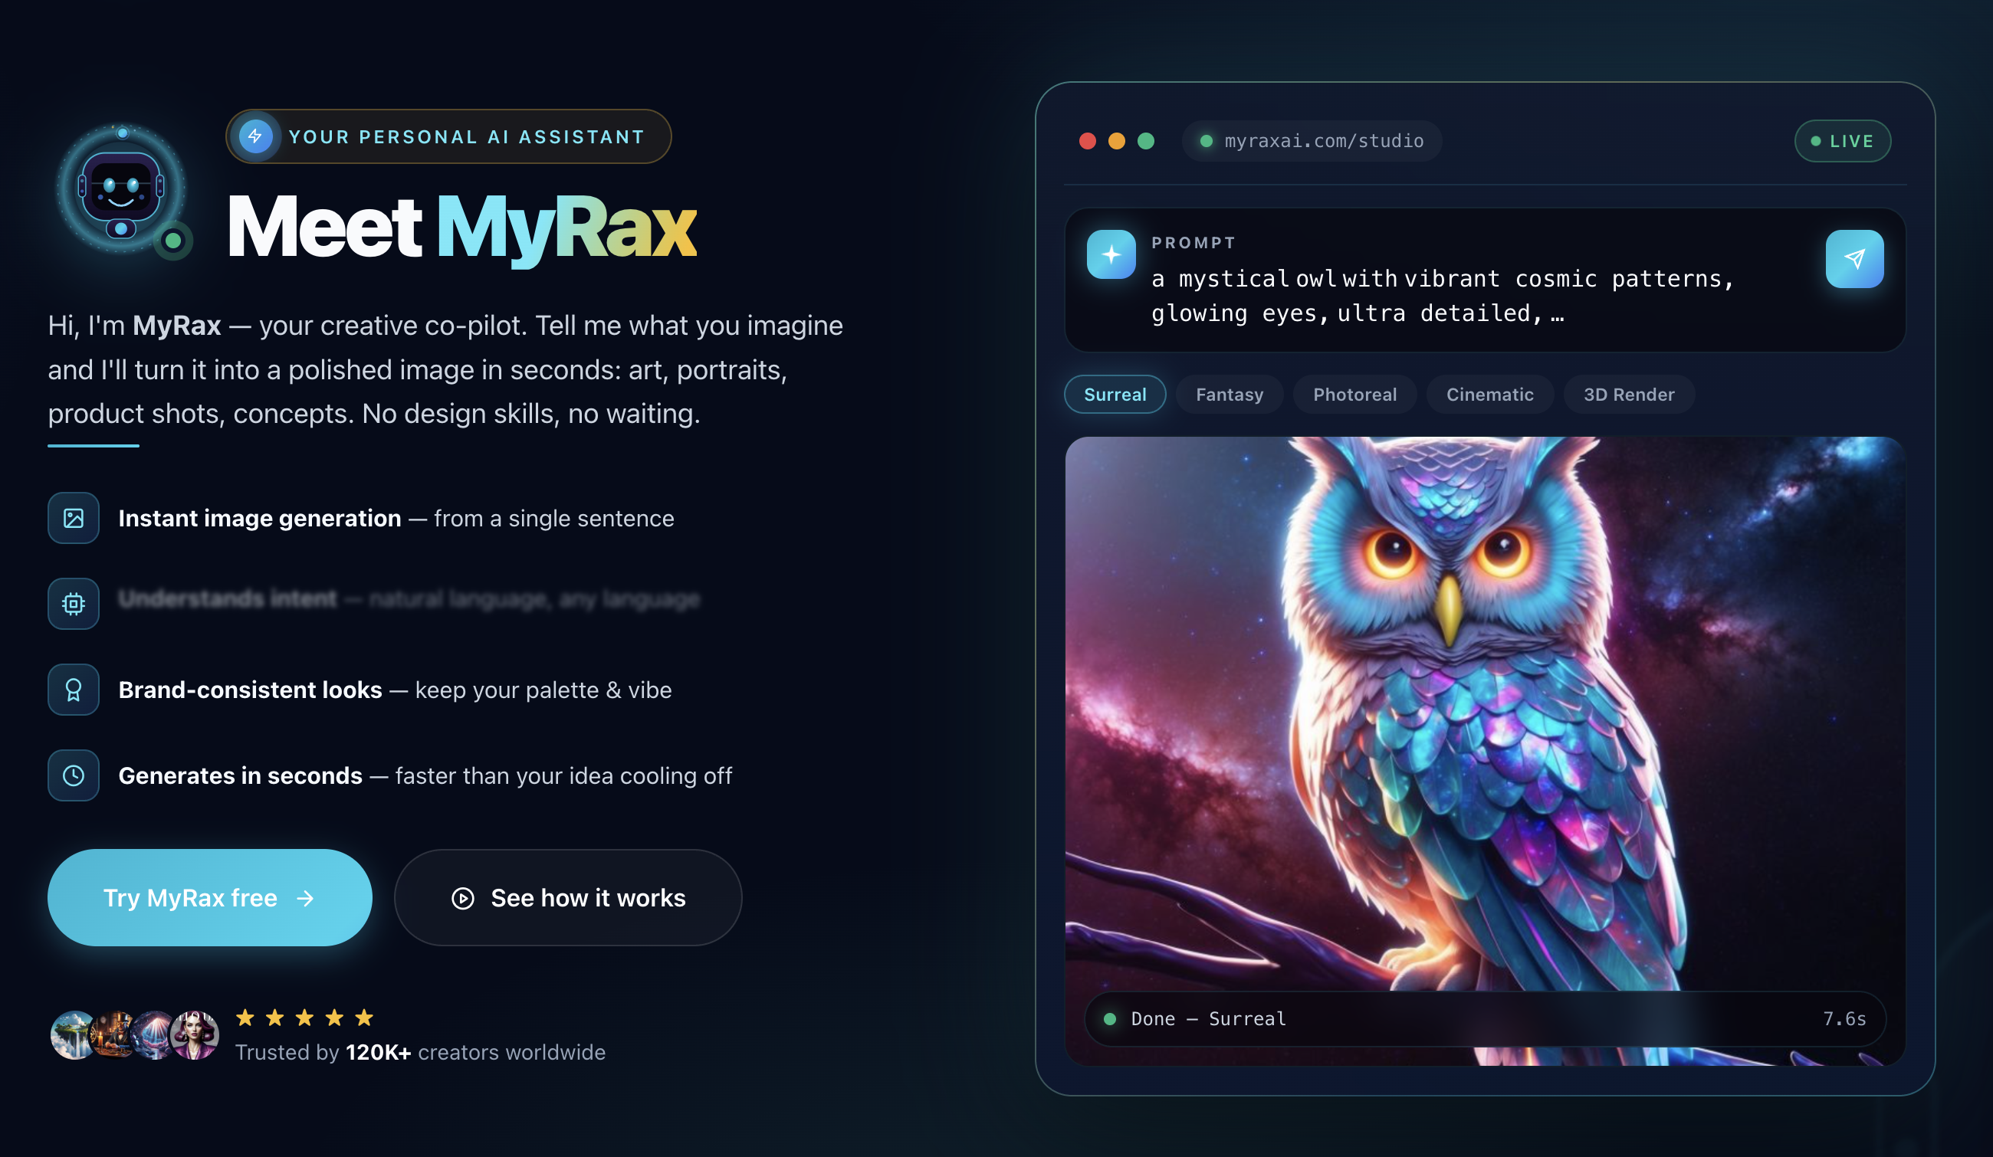1993x1157 pixels.
Task: Click the image generation feature icon
Action: pyautogui.click(x=74, y=519)
